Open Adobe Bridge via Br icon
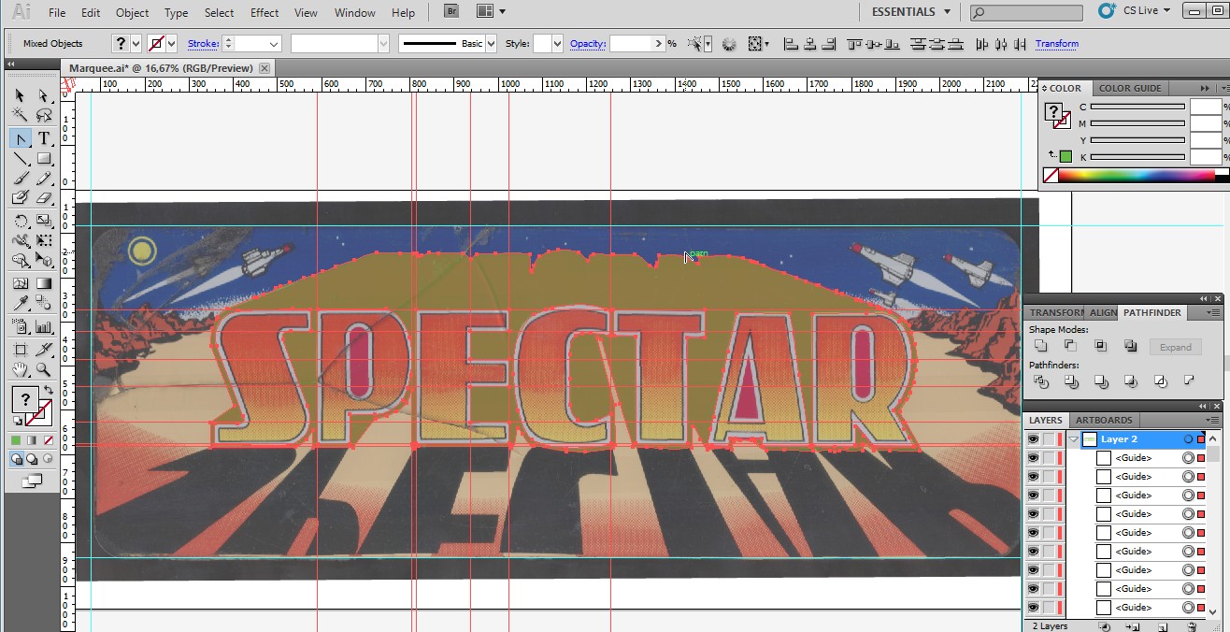The width and height of the screenshot is (1230, 632). 451,12
